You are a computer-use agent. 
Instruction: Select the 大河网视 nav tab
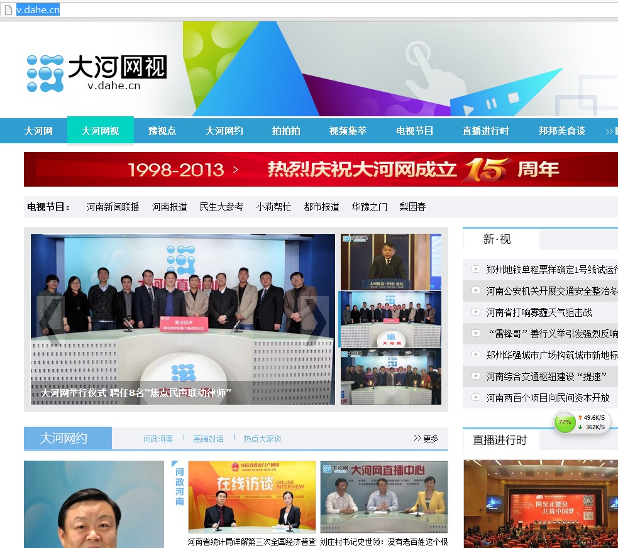[x=101, y=131]
